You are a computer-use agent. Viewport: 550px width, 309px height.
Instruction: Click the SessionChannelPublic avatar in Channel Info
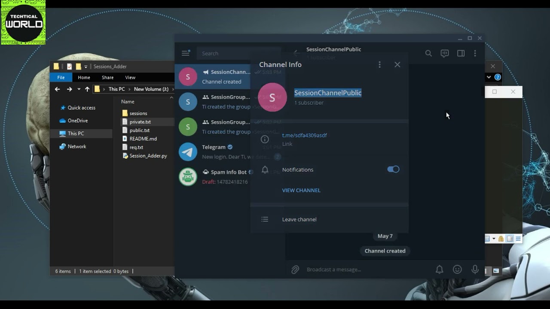pyautogui.click(x=272, y=97)
